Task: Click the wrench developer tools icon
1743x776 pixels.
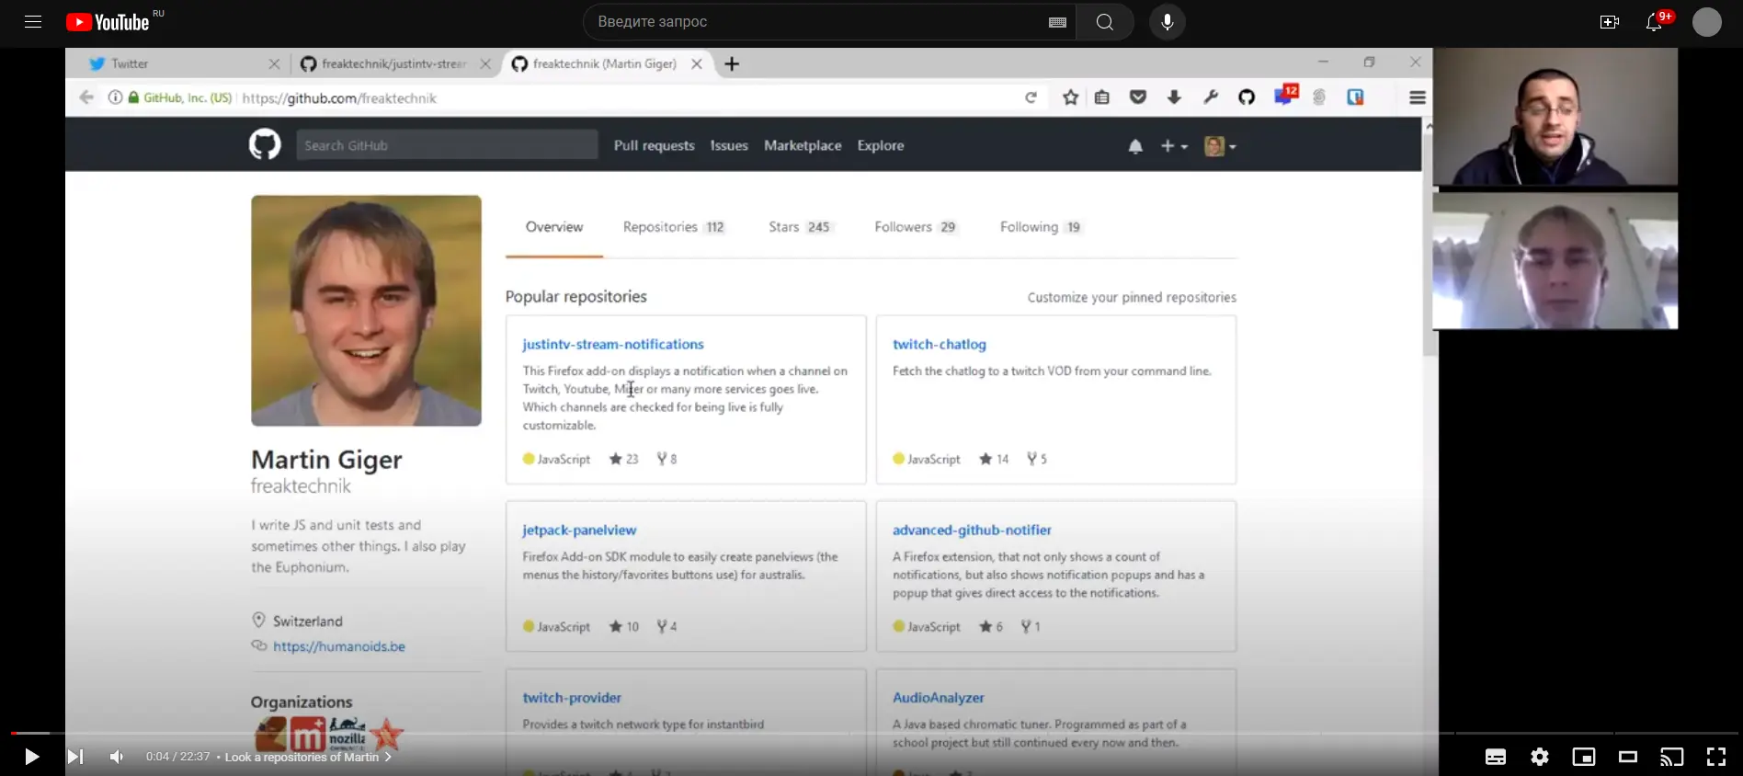Action: click(1210, 97)
